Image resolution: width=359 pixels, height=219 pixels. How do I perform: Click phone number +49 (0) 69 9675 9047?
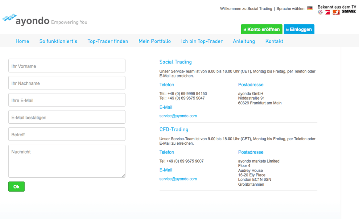pos(186,98)
